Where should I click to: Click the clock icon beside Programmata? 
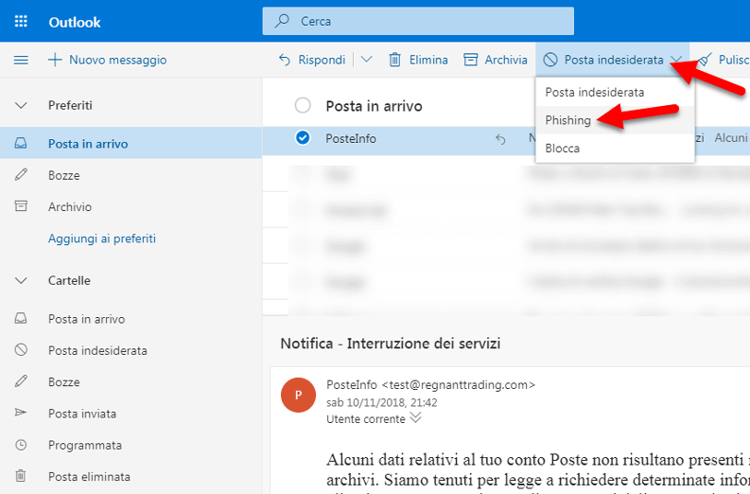[x=21, y=445]
